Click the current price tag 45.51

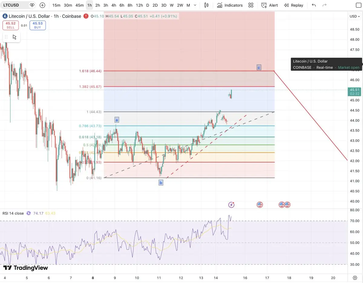(355, 92)
